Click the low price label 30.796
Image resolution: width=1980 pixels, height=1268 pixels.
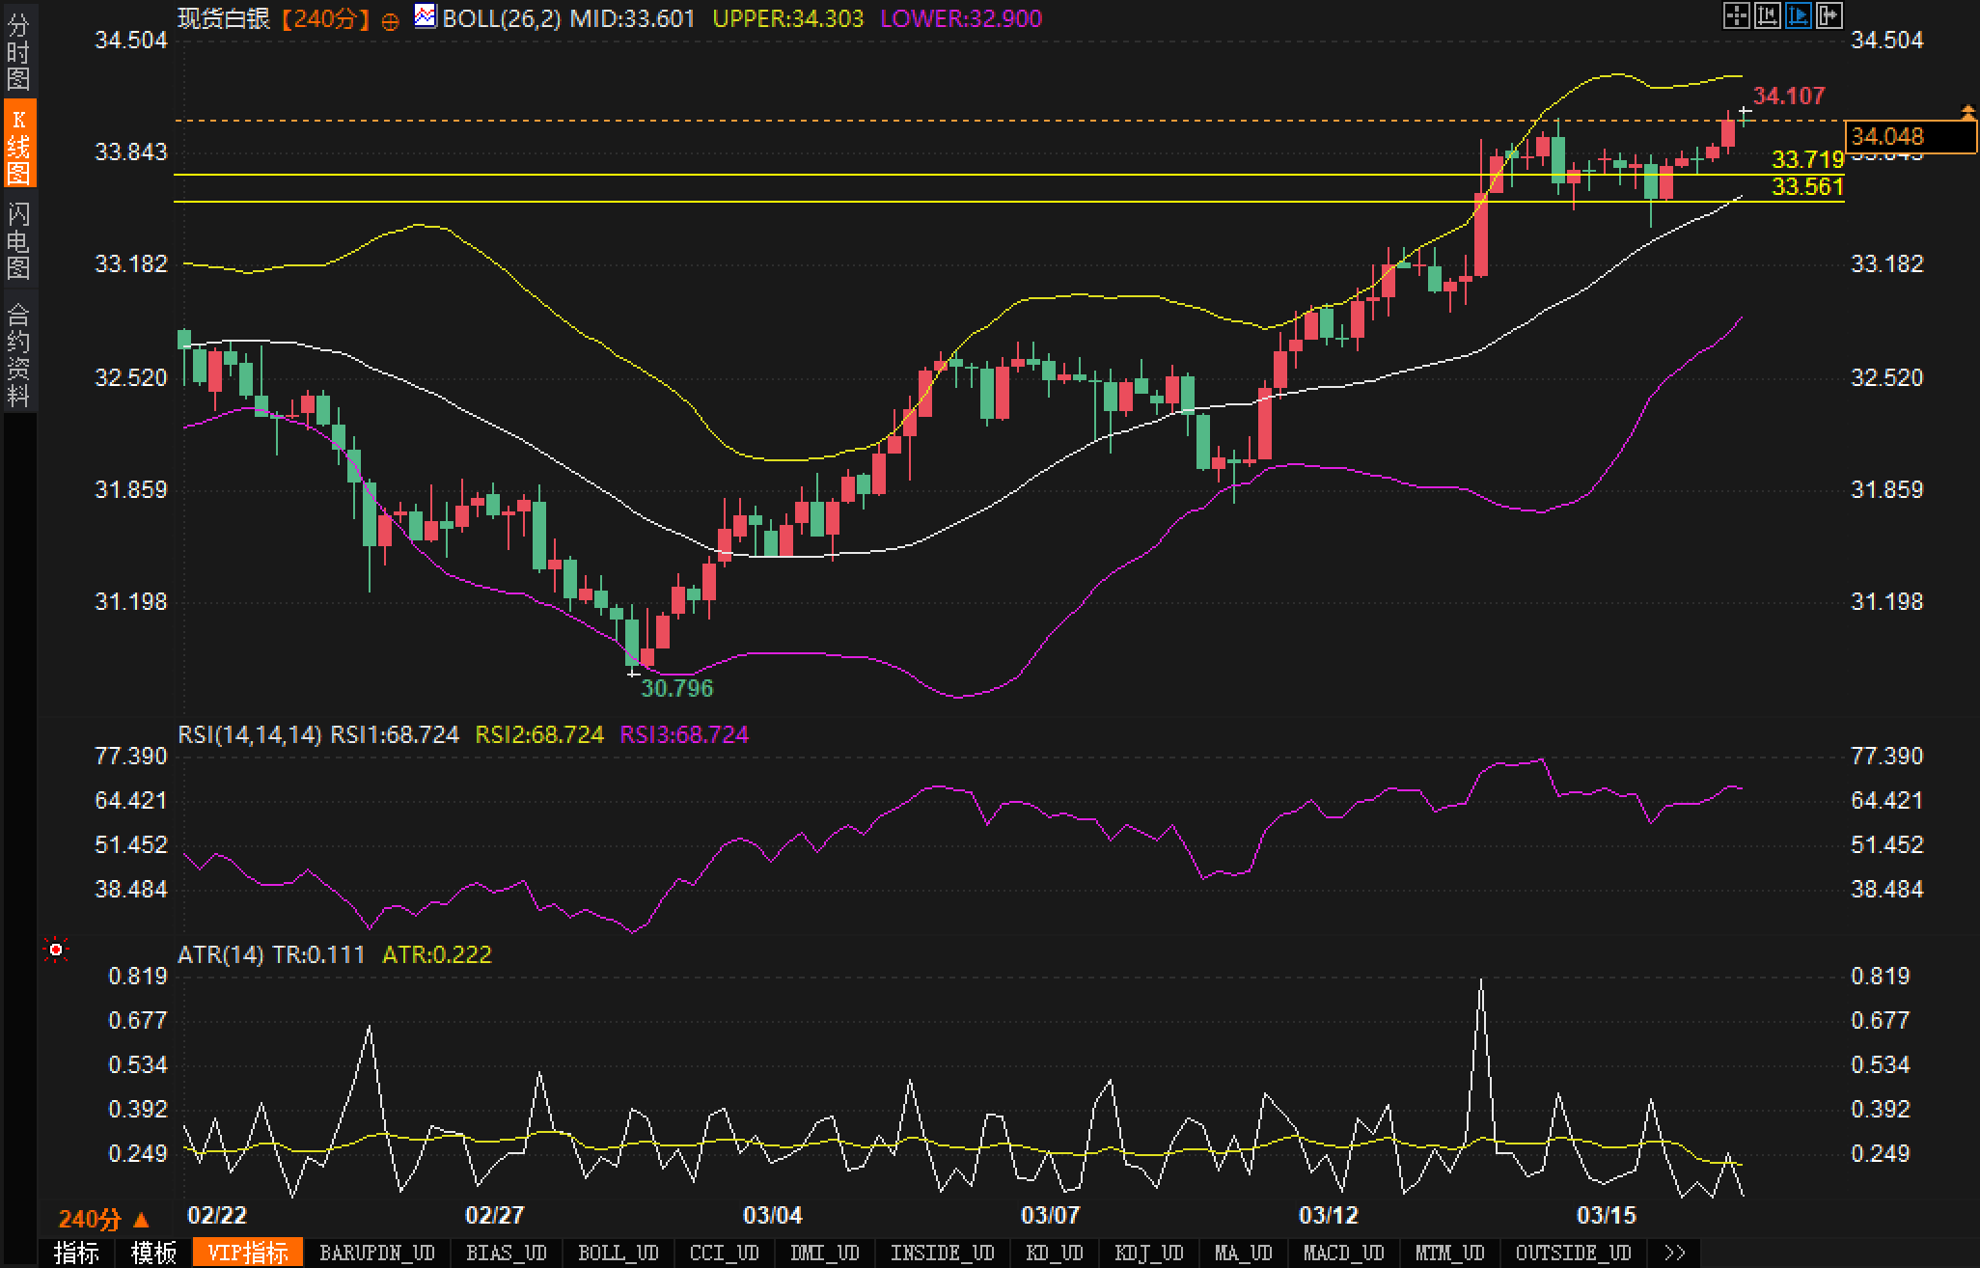coord(677,688)
